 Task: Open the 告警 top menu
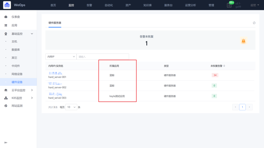click(x=89, y=5)
